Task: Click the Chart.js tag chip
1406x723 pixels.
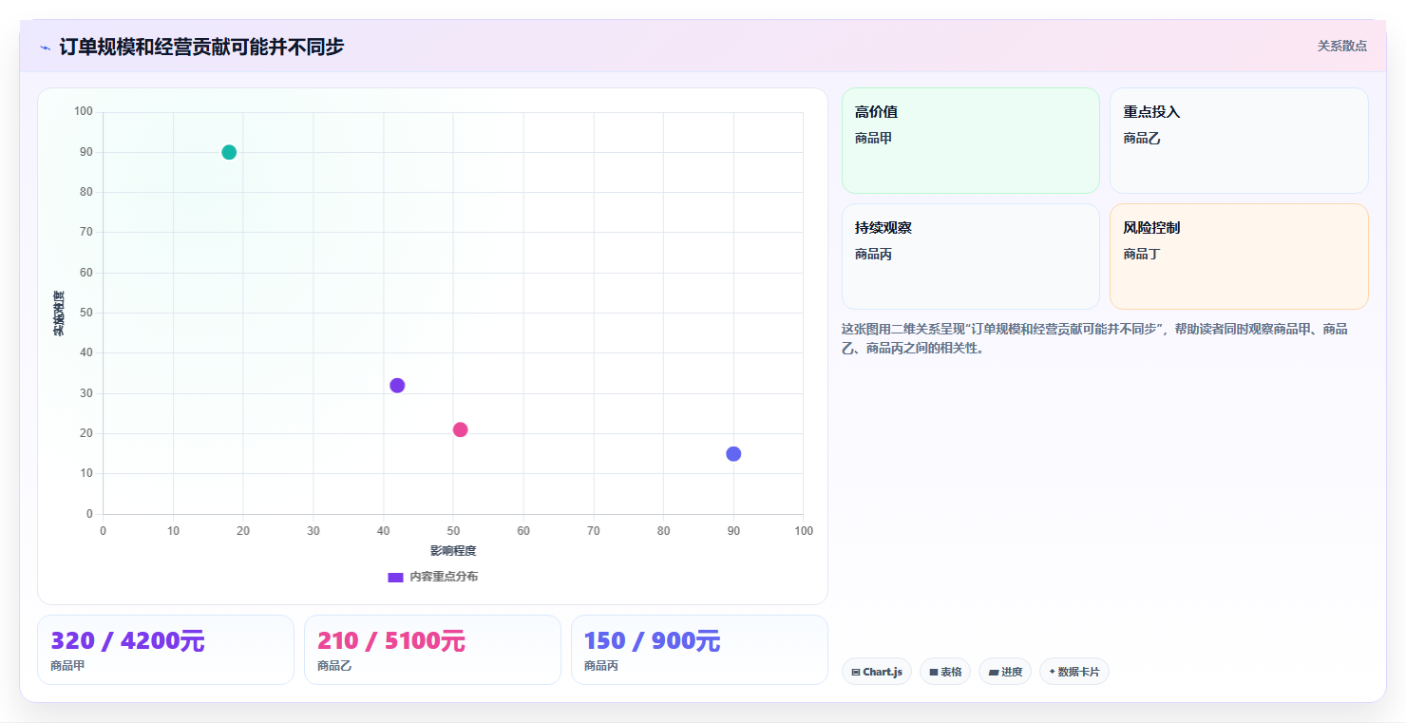Action: click(877, 672)
